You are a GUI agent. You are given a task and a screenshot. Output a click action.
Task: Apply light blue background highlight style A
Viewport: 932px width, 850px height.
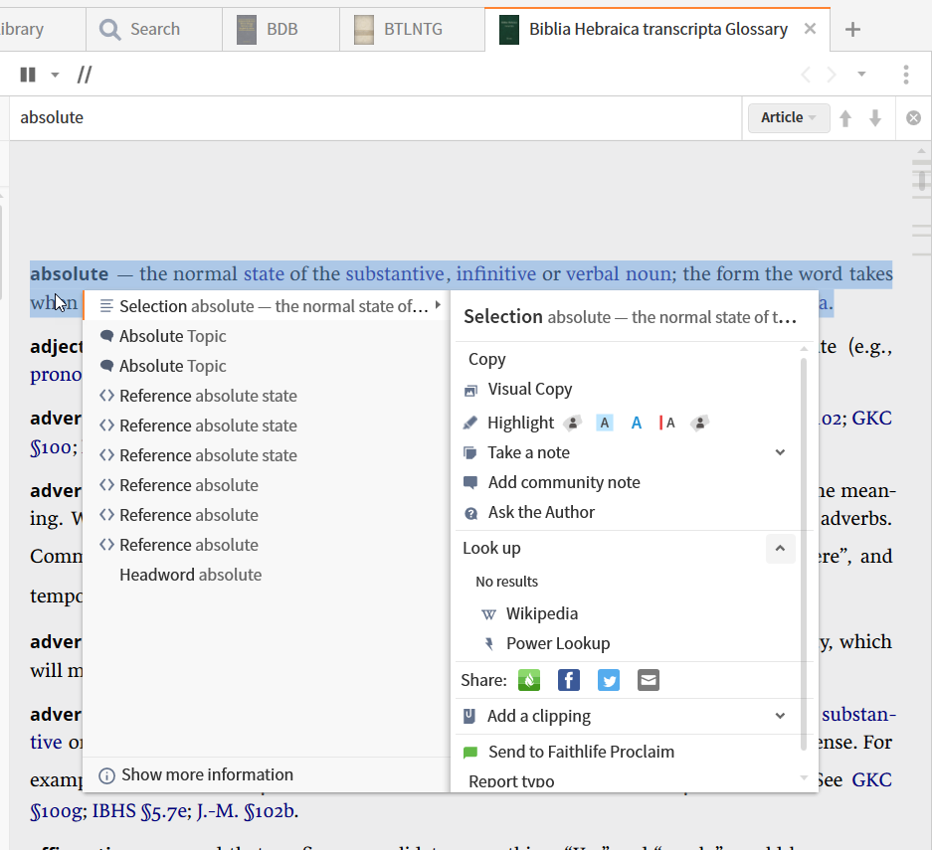605,423
